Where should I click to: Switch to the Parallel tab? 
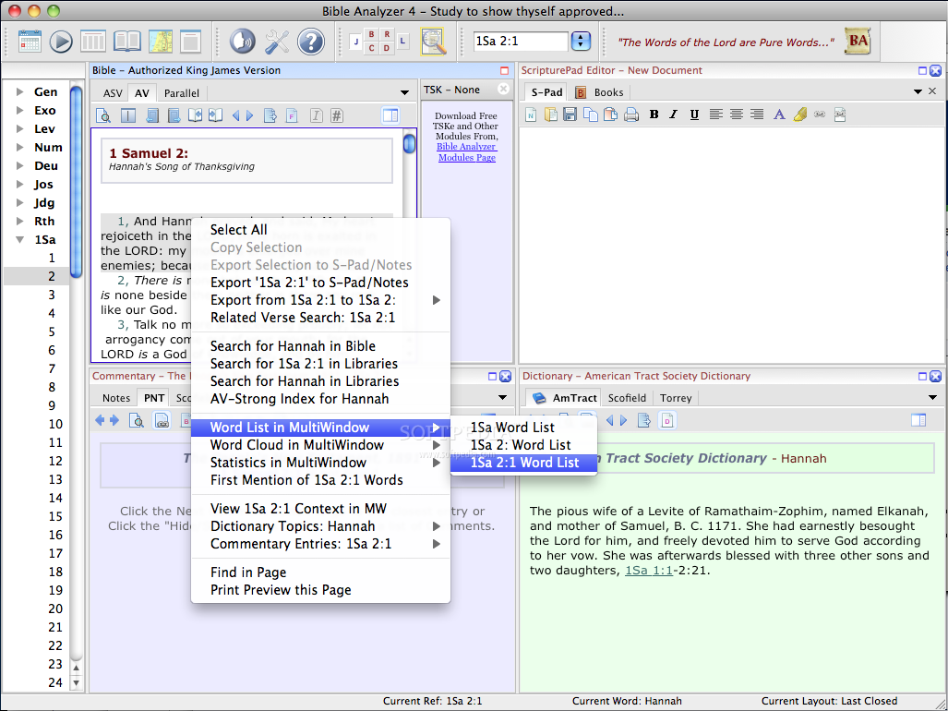pyautogui.click(x=181, y=93)
